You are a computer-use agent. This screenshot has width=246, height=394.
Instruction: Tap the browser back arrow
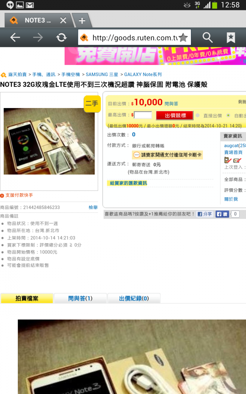(15, 37)
